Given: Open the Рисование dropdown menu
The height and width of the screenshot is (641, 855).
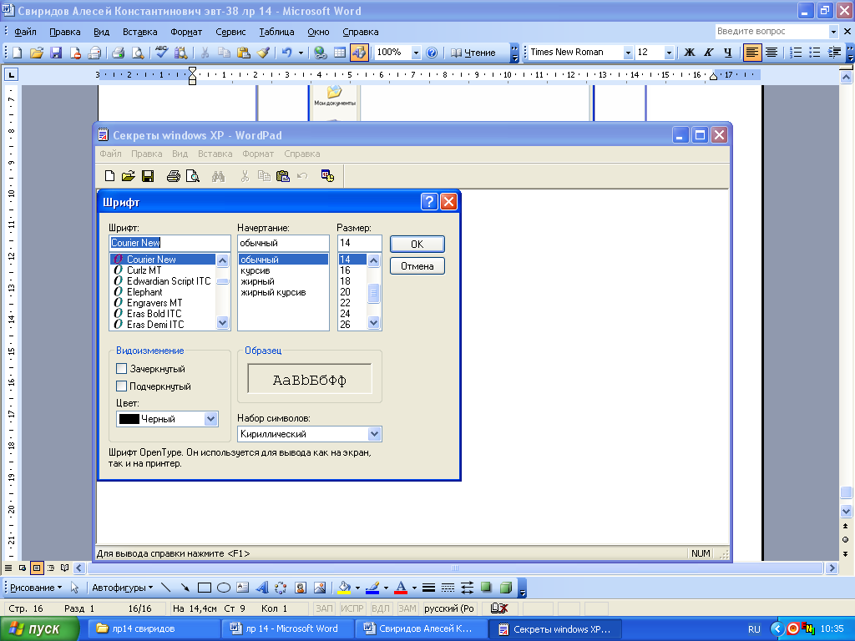Looking at the screenshot, I should pyautogui.click(x=36, y=588).
